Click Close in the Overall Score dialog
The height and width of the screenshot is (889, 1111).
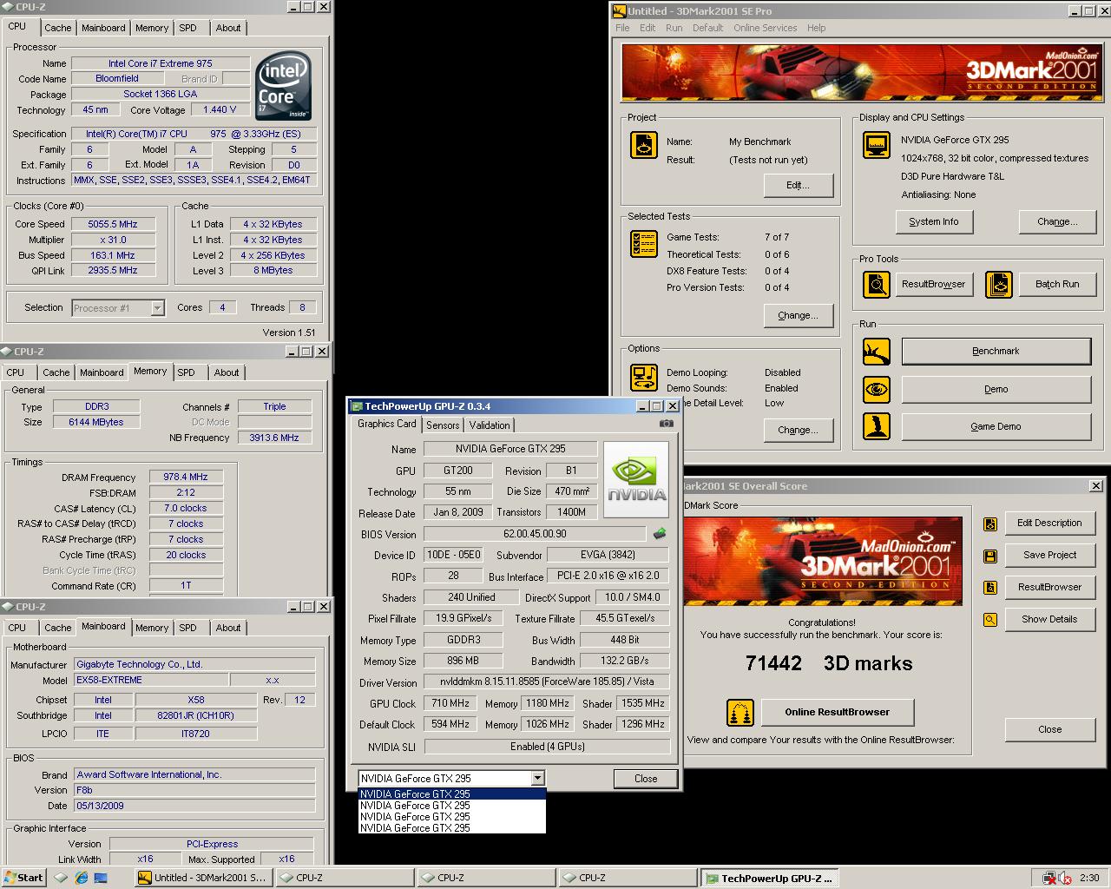pyautogui.click(x=1049, y=730)
